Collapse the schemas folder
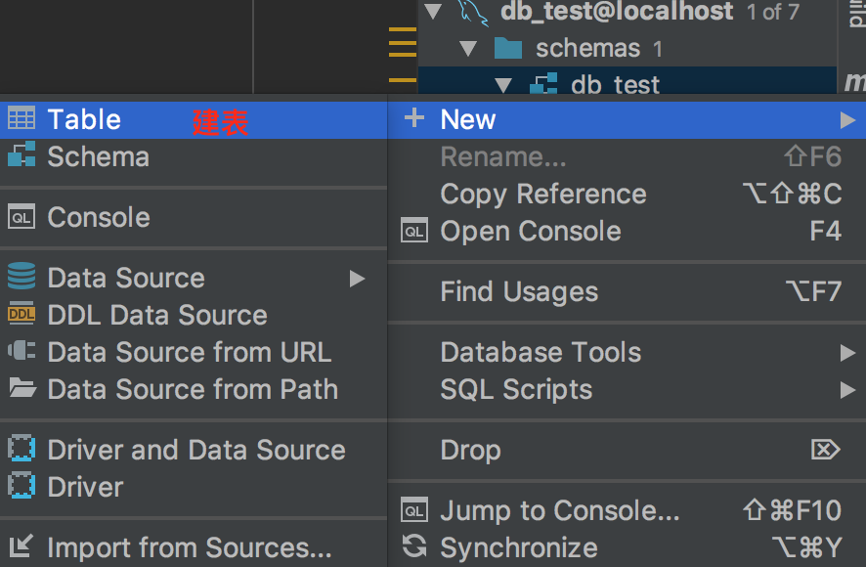This screenshot has width=866, height=567. point(469,47)
